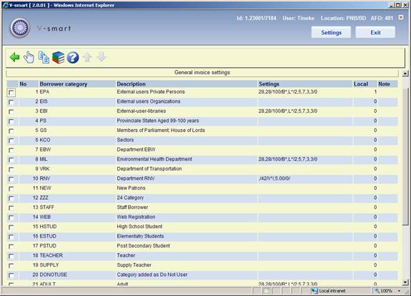Click 'Provinciale Staten Aged 99-100 years'

click(158, 121)
